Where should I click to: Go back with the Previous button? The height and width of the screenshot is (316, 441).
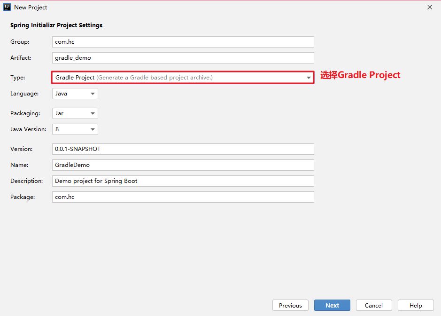[x=290, y=305]
